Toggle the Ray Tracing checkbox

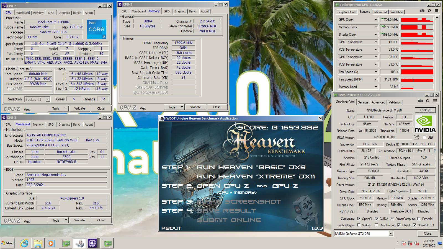tap(377, 225)
